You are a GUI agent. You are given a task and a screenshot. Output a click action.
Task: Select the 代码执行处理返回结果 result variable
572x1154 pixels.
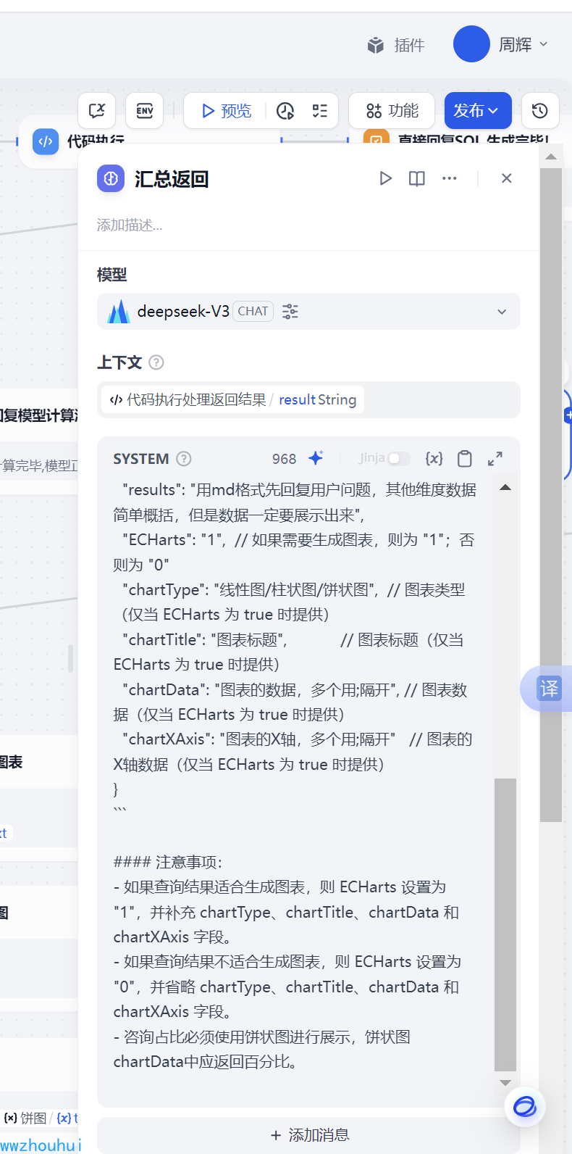pyautogui.click(x=233, y=399)
